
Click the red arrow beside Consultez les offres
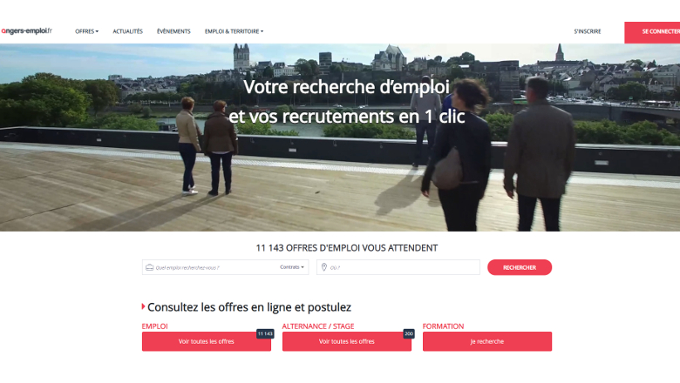pos(143,306)
